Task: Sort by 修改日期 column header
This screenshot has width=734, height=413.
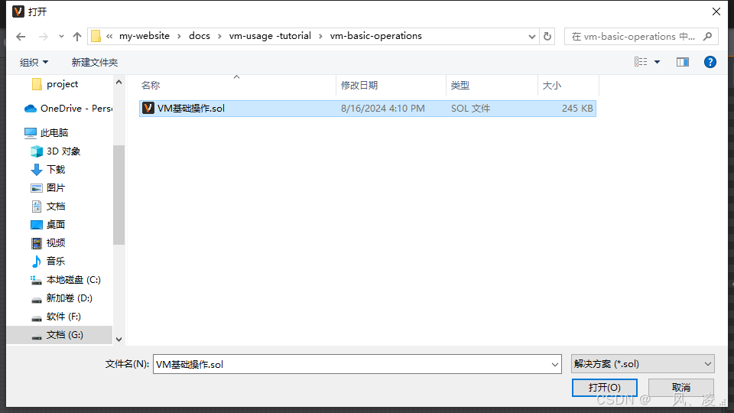Action: coord(359,85)
